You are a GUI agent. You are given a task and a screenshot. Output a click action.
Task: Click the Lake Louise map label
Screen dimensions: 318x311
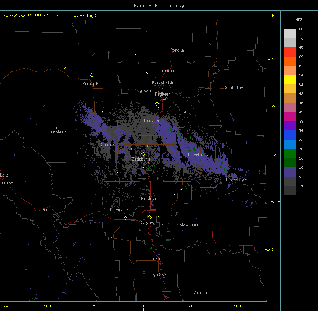pos(7,179)
